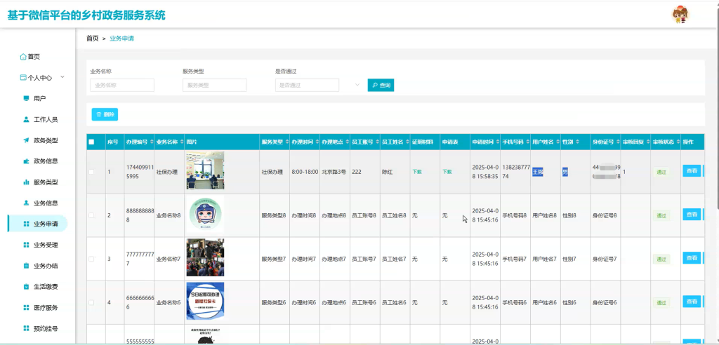Select the 工作人员 person icon in sidebar

(26, 120)
